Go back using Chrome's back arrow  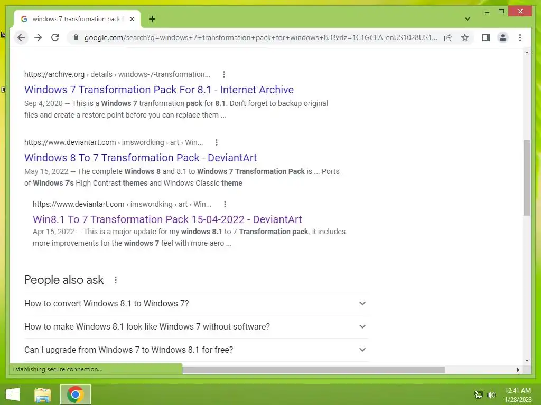click(21, 37)
